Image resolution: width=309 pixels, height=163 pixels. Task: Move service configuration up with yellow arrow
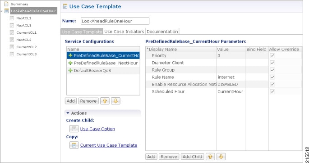tap(105, 101)
